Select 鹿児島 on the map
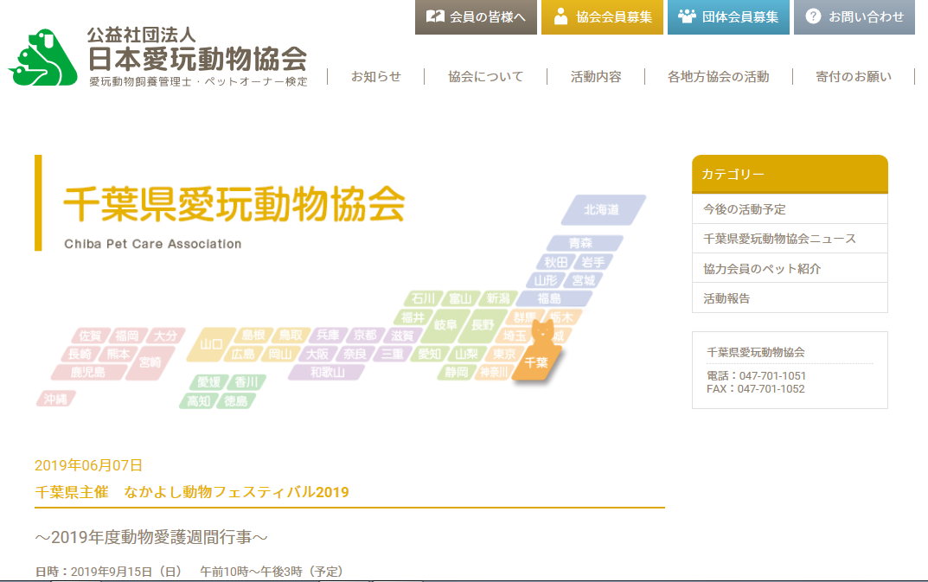This screenshot has height=582, width=928. [x=89, y=373]
